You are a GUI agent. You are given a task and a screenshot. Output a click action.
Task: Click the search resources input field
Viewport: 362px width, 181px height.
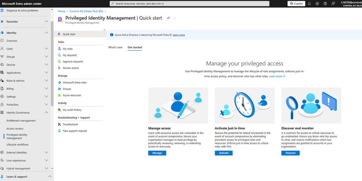click(x=189, y=4)
